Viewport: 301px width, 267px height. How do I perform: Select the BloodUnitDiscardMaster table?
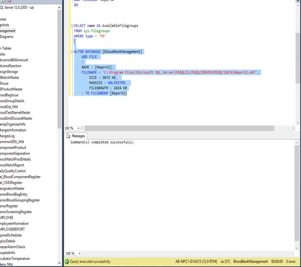16,119
